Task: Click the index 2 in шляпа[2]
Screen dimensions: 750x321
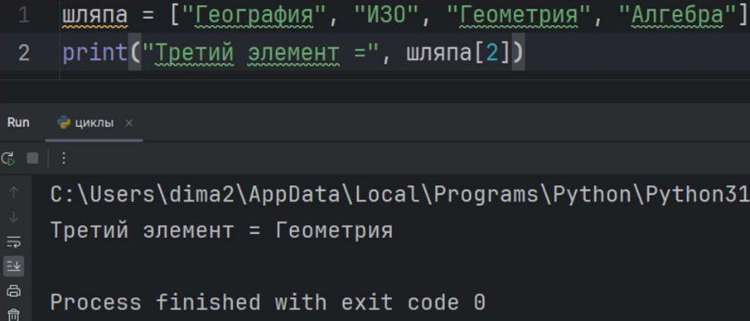Action: [492, 52]
